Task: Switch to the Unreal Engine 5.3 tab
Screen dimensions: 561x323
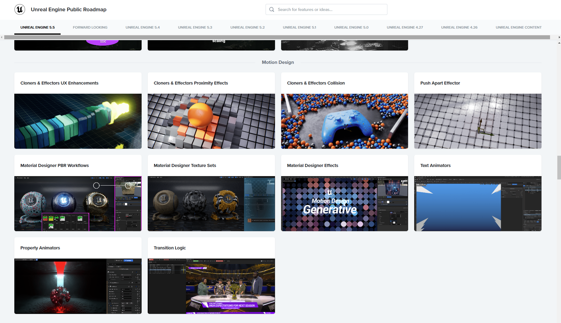Action: [195, 27]
